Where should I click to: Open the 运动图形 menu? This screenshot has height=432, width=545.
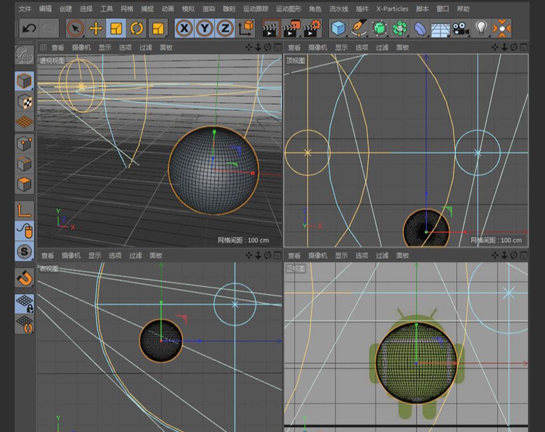pyautogui.click(x=288, y=9)
